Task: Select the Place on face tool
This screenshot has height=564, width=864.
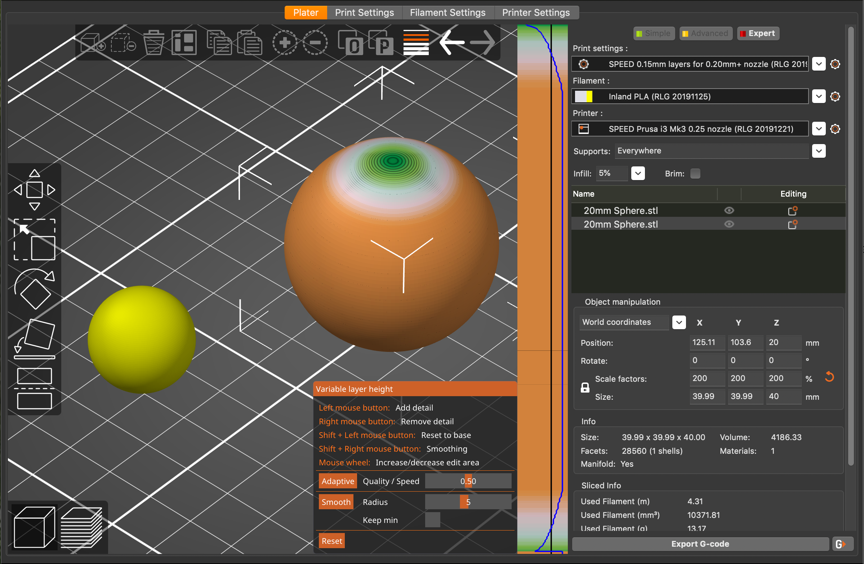Action: (35, 339)
